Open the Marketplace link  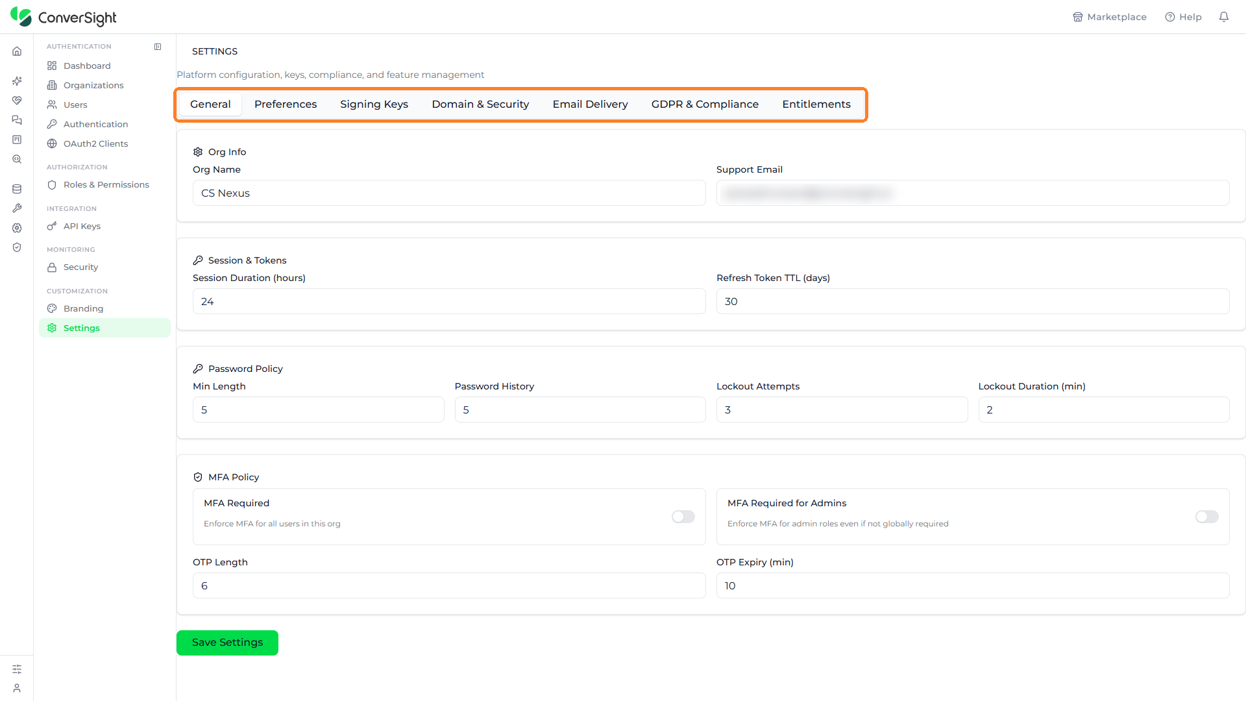click(x=1110, y=17)
